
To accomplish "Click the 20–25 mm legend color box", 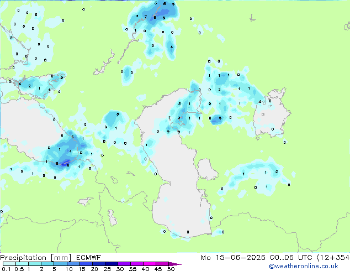I will point(98,264).
